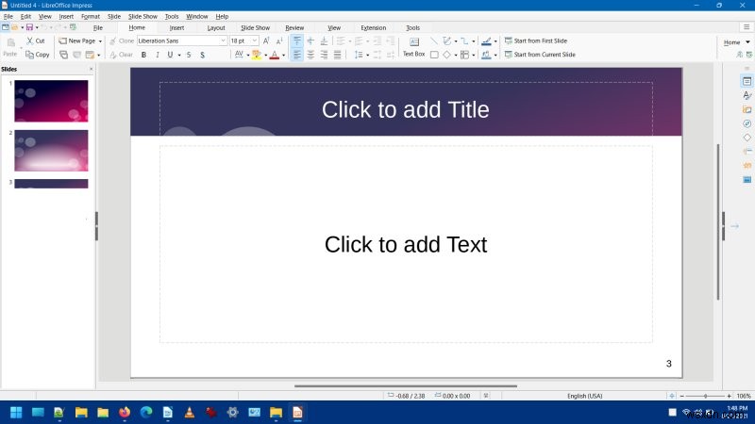Open the Font Name combo box dropdown
755x424 pixels.
223,41
